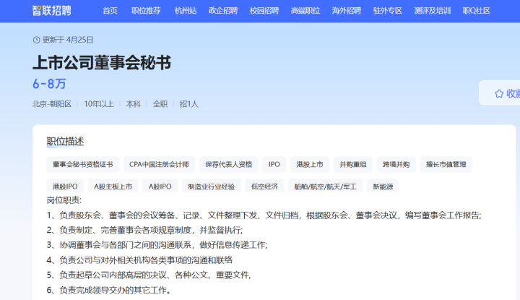This screenshot has width=520, height=300.
Task: Click the update date 更新于 4月25日
Action: tap(68, 40)
